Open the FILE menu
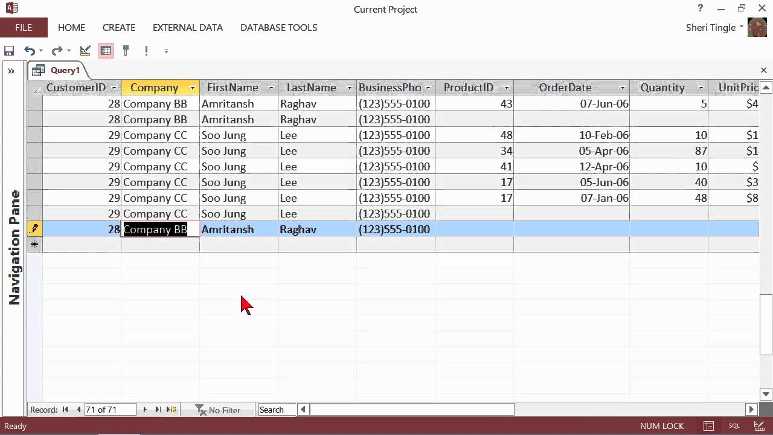The width and height of the screenshot is (773, 435). tap(24, 27)
